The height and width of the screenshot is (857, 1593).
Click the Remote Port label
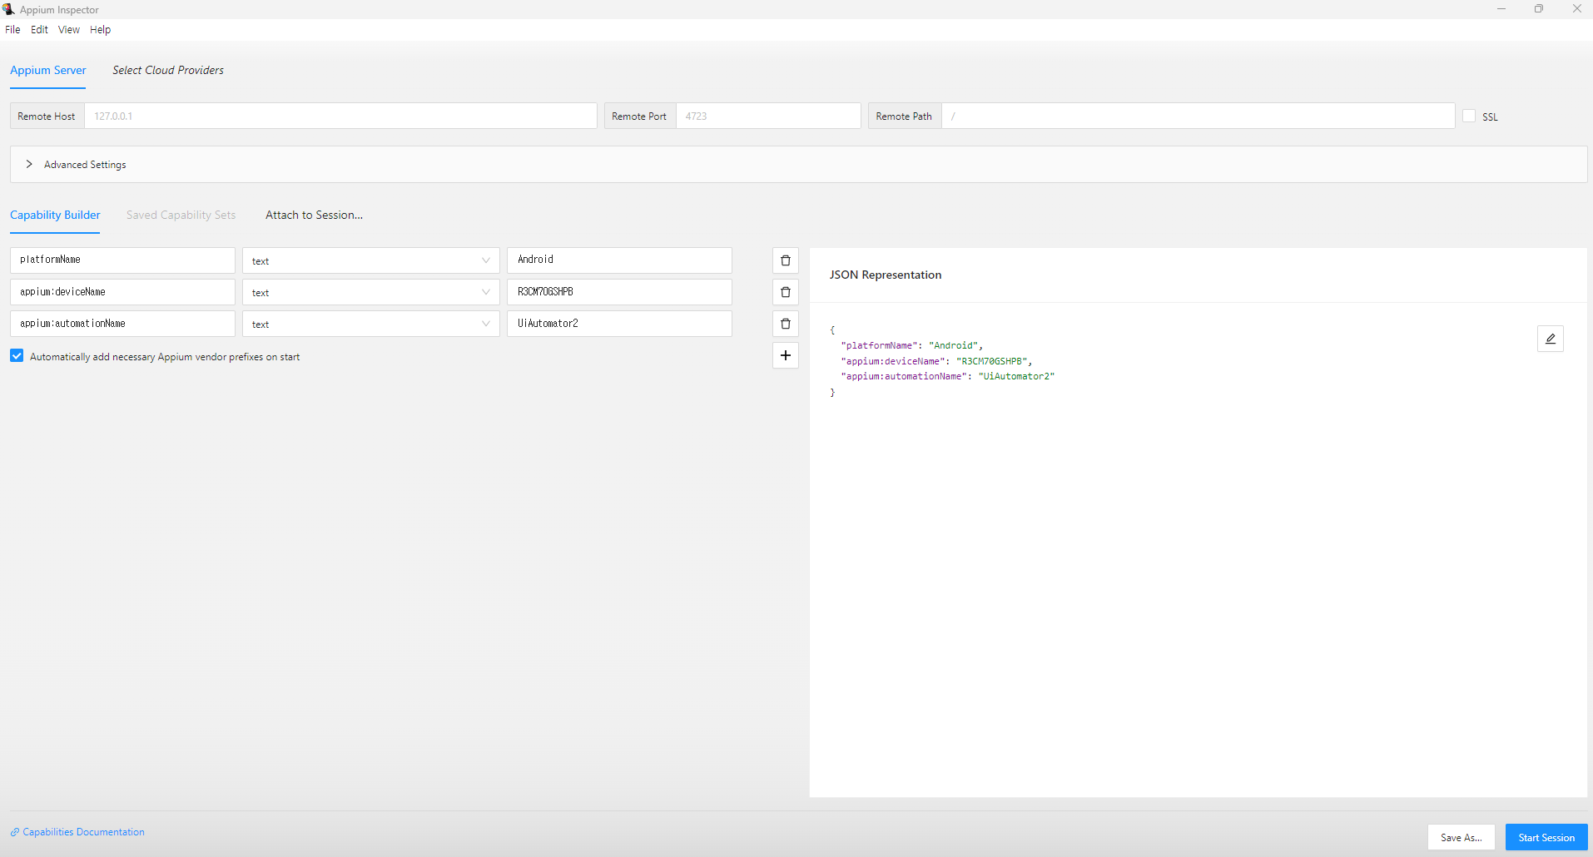coord(639,116)
